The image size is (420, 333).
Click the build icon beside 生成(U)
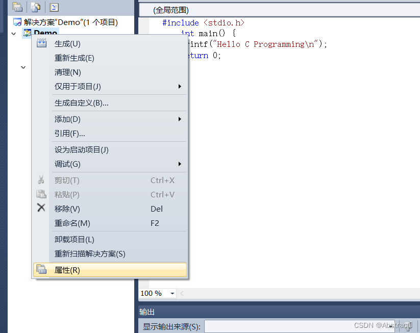click(x=41, y=43)
